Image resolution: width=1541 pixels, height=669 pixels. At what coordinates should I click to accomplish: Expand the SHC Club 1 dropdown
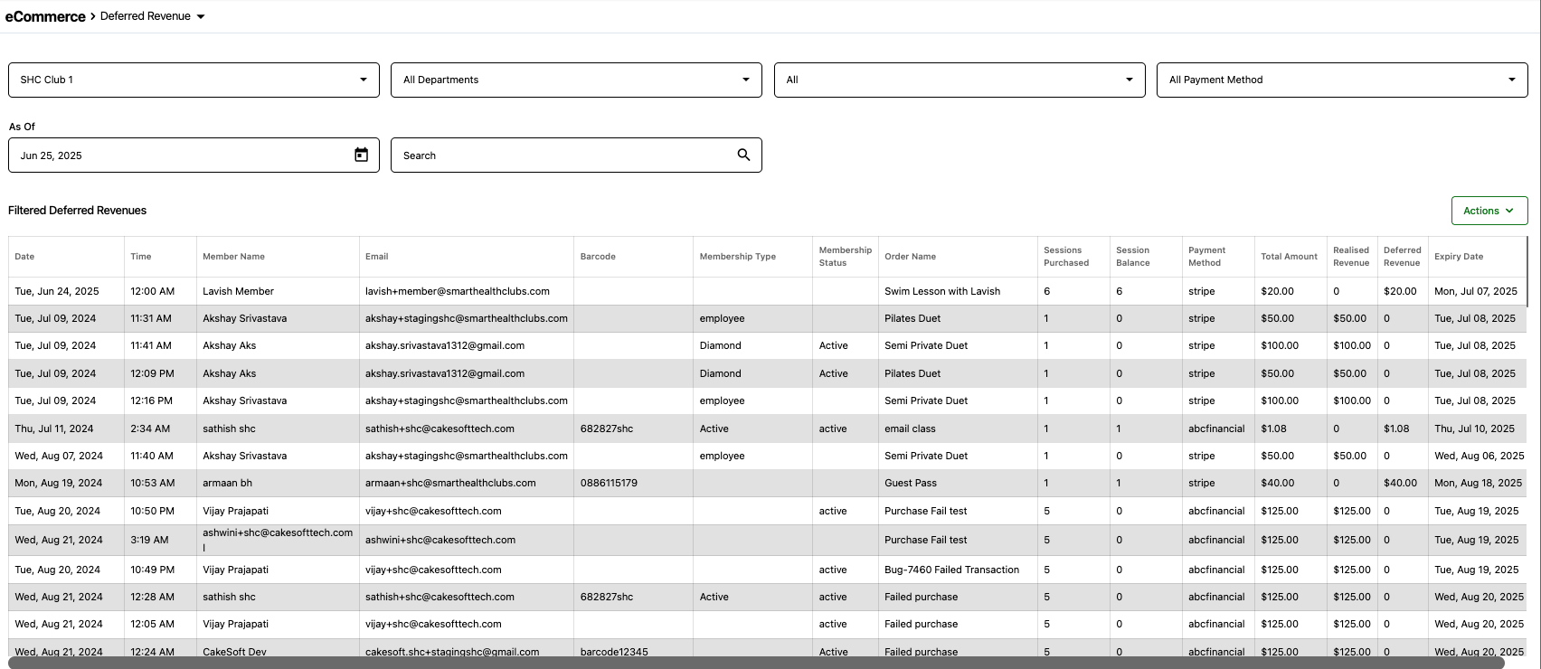pyautogui.click(x=194, y=80)
